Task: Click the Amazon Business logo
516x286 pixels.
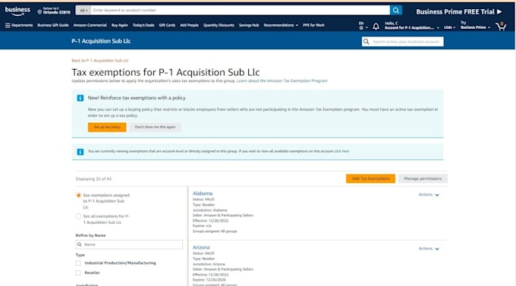Action: tap(17, 11)
